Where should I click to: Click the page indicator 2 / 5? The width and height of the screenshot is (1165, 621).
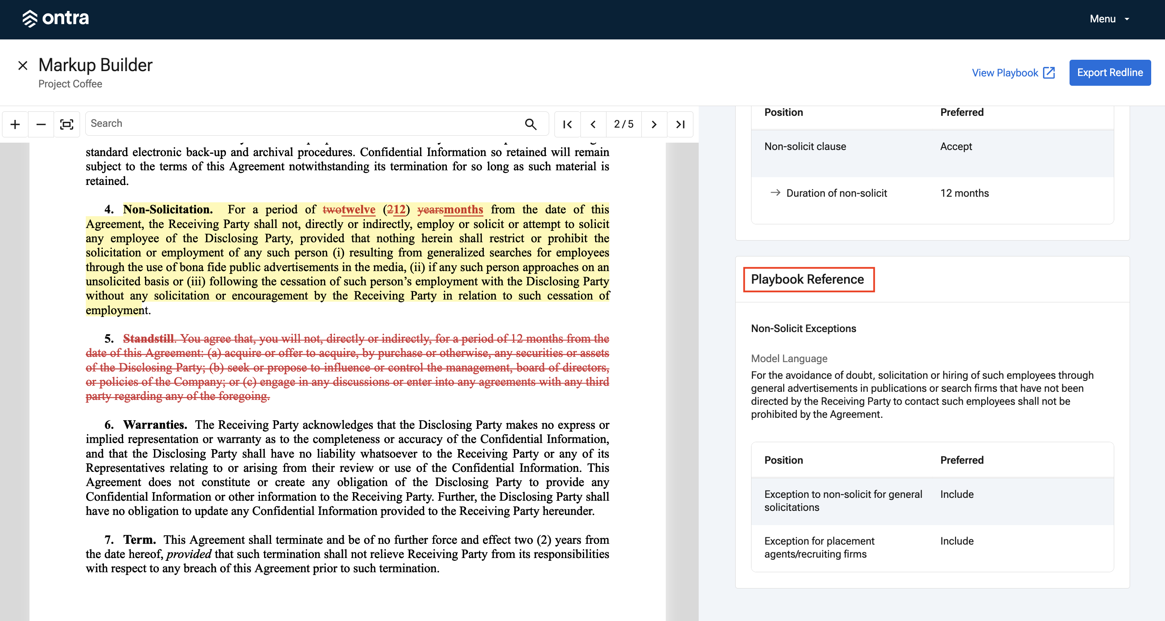coord(623,124)
